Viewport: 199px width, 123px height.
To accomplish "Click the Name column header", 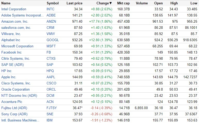I will 6,3.
